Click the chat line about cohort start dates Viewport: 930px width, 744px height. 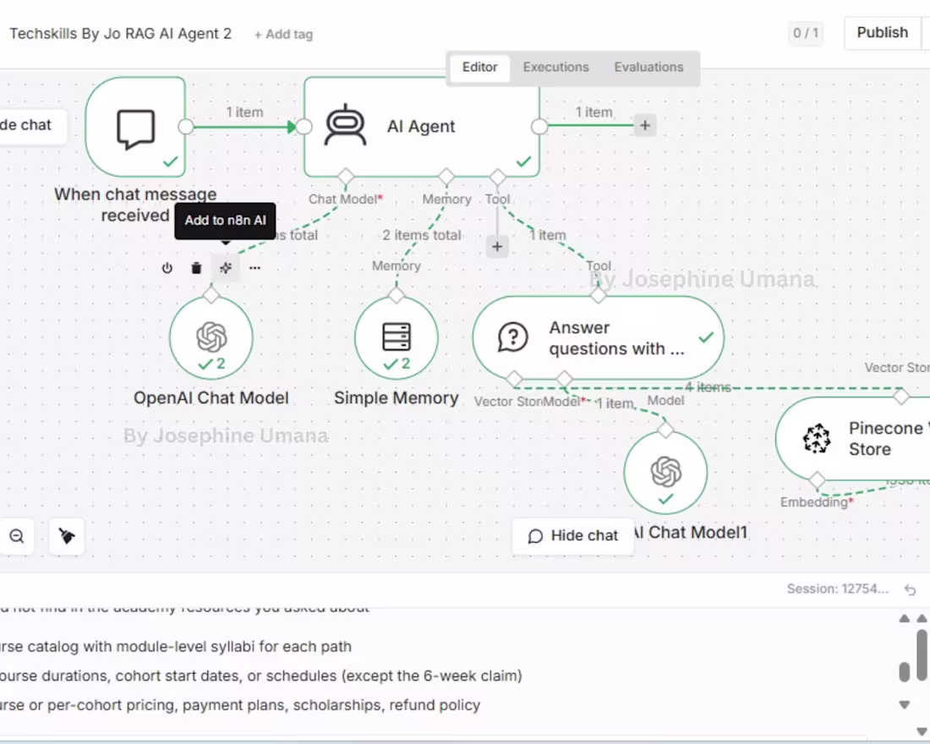click(261, 676)
